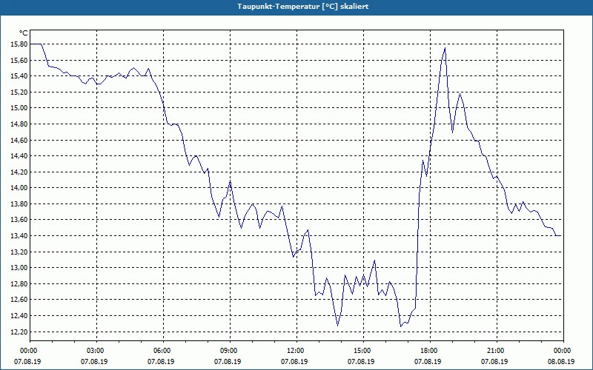The height and width of the screenshot is (370, 593).
Task: Pick the 13,00 y-axis value
Action: 19,268
